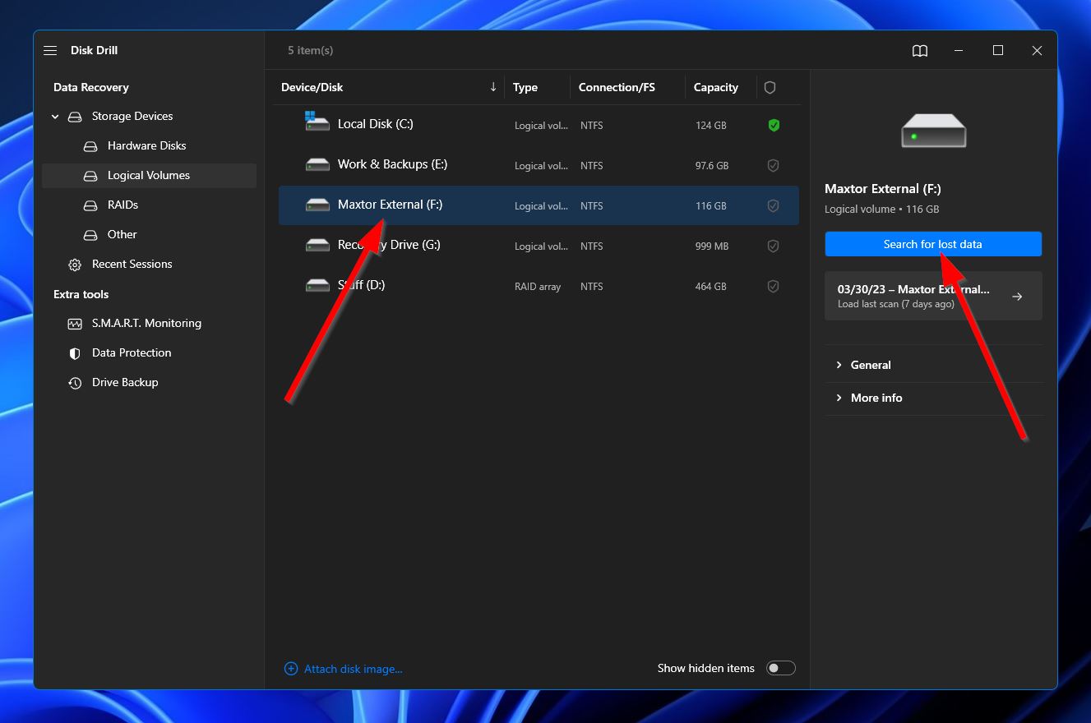This screenshot has width=1091, height=723.
Task: Click the Storage Devices drive icon
Action: 75,117
